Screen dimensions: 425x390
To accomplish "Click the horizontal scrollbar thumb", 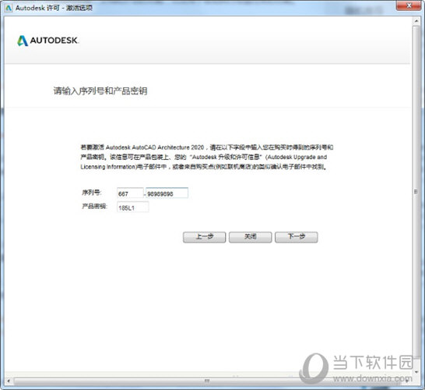I will click(x=207, y=381).
